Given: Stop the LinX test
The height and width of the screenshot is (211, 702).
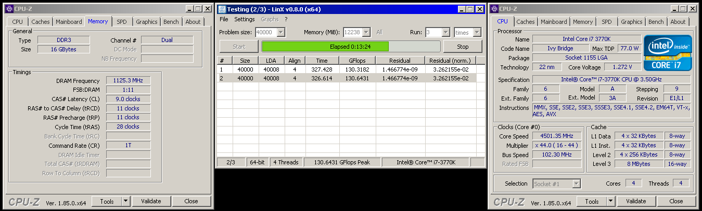Looking at the screenshot, I should pos(462,47).
